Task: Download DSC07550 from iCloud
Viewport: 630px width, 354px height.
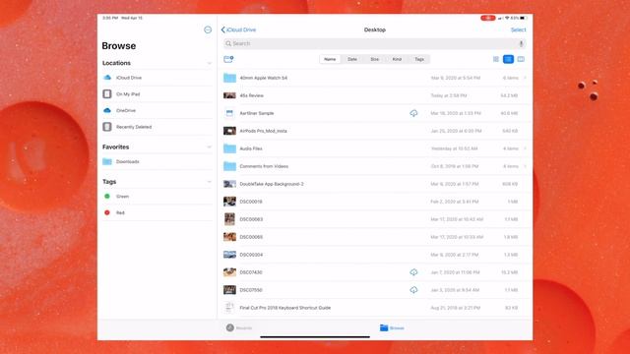Action: click(x=413, y=290)
